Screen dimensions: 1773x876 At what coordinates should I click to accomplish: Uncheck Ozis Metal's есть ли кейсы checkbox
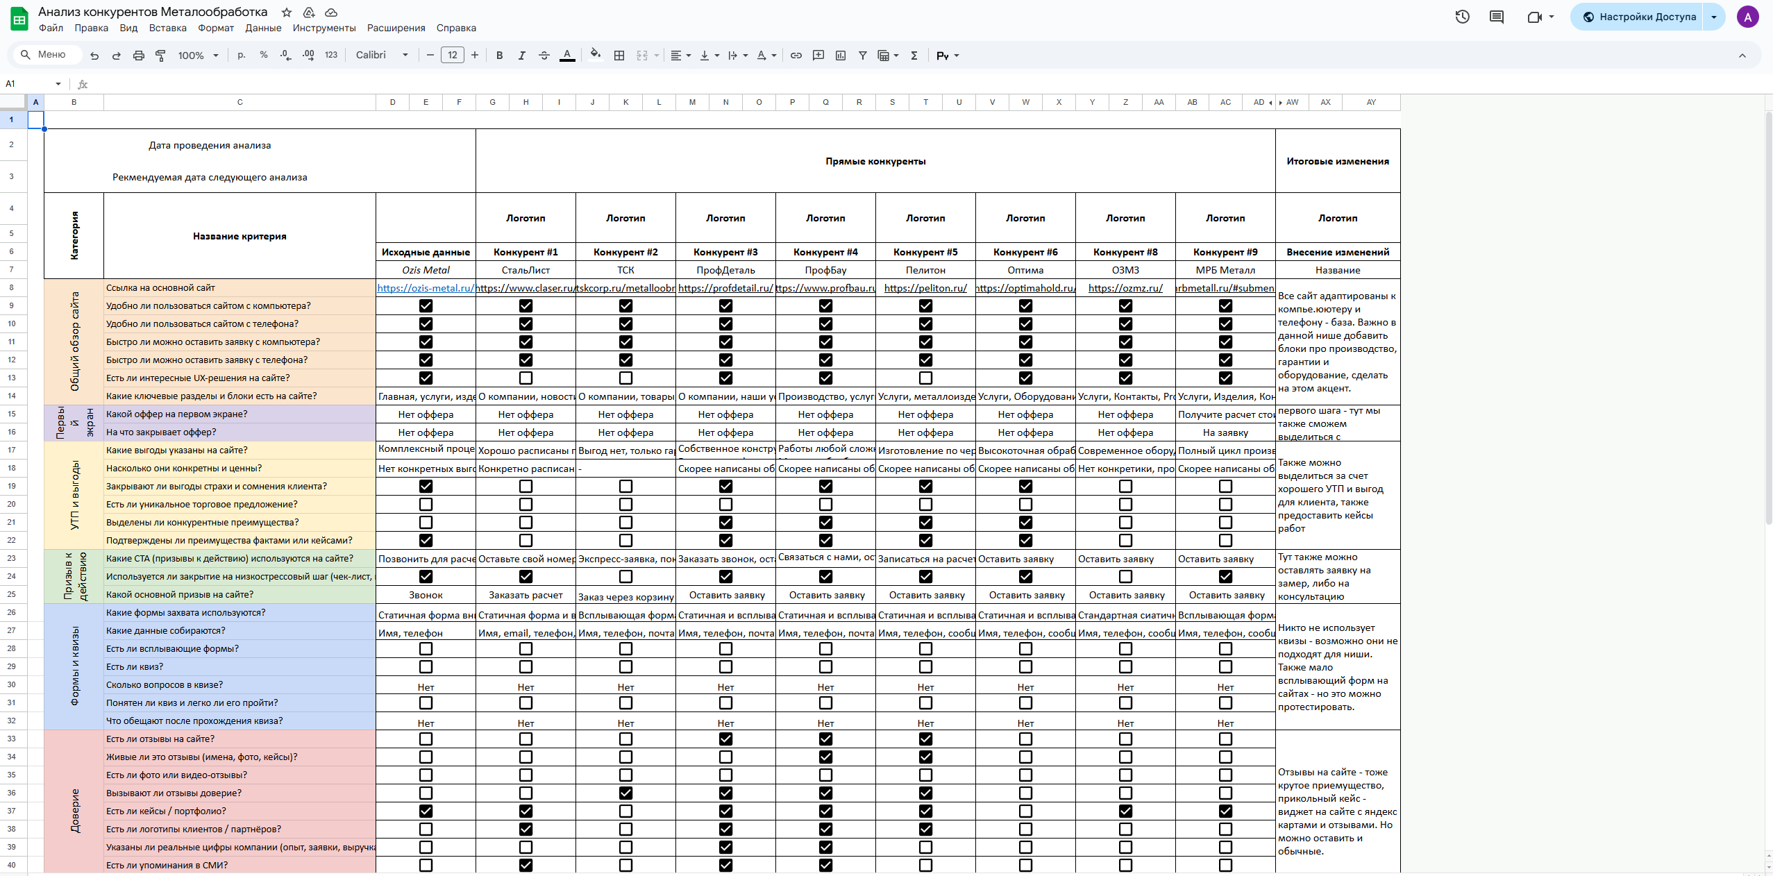click(426, 811)
